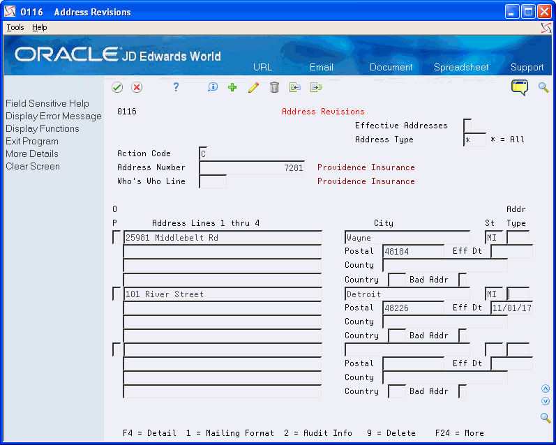Click the bottom magnifying glass zoom icon
Image resolution: width=556 pixels, height=445 pixels.
[546, 418]
